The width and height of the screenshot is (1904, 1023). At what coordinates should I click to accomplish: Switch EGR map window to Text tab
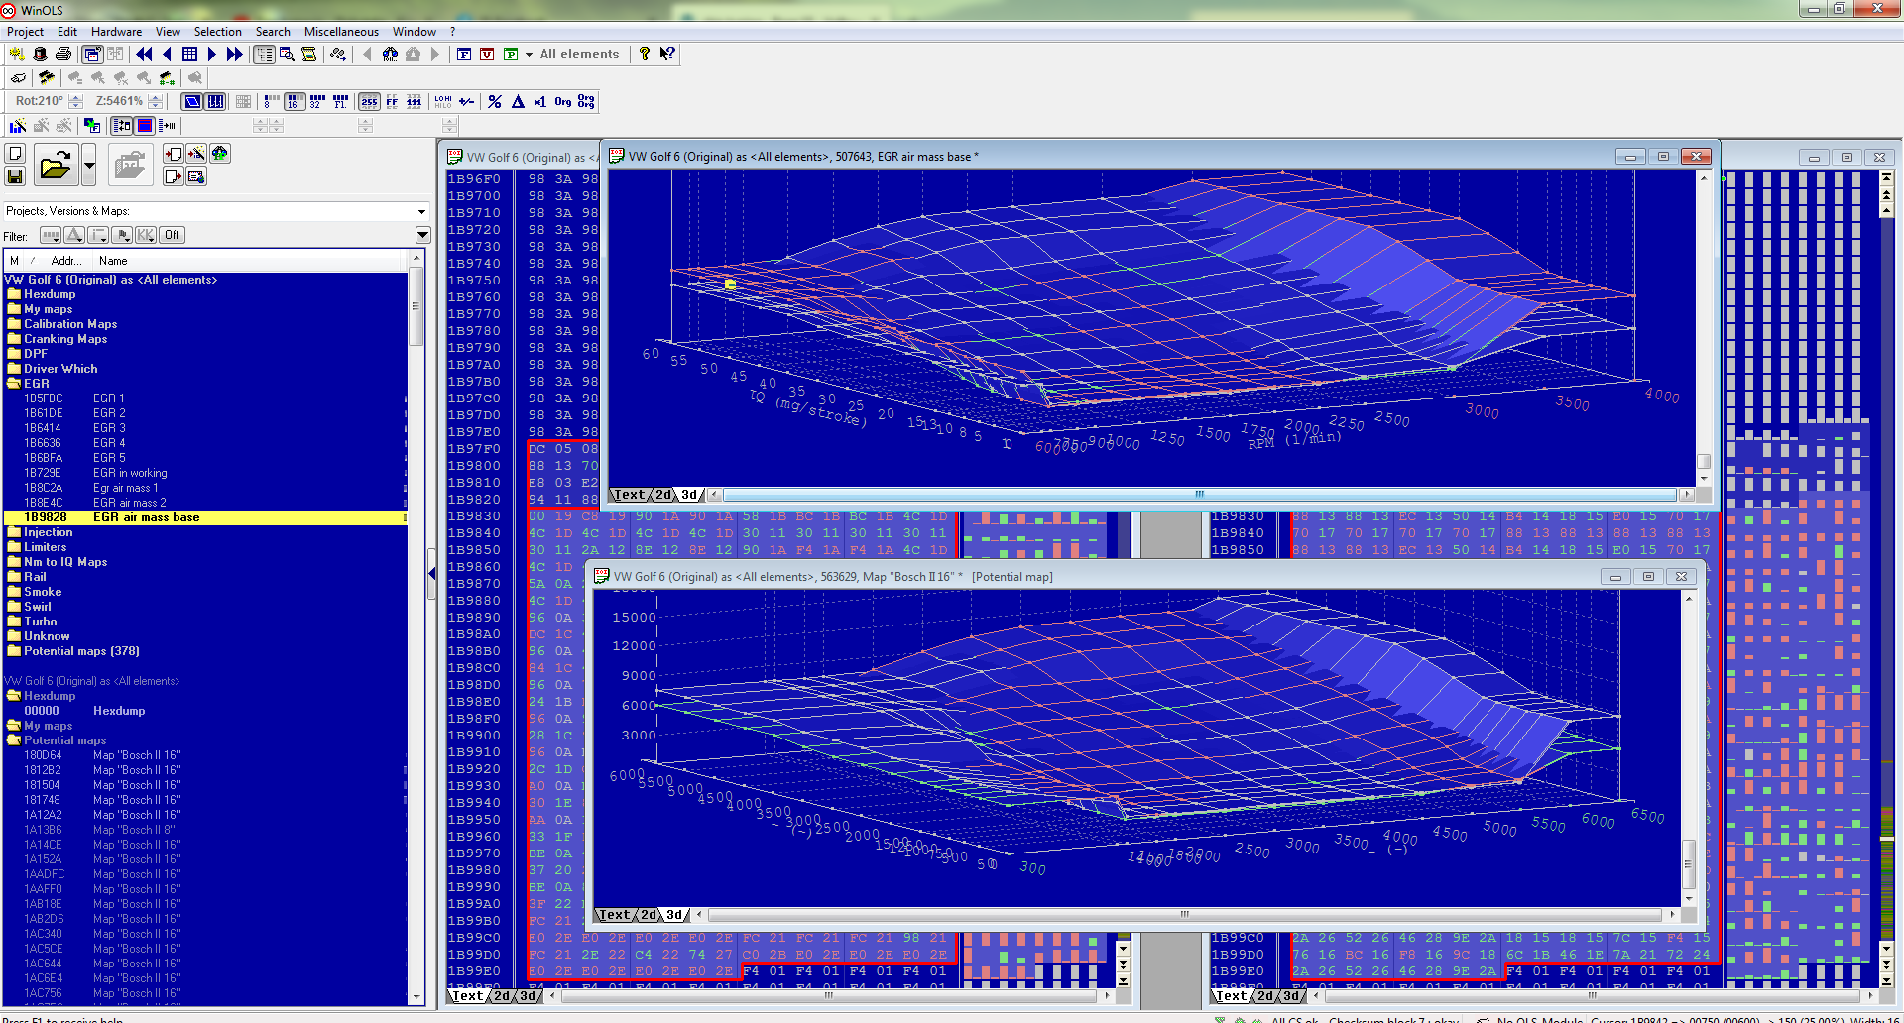click(x=629, y=495)
